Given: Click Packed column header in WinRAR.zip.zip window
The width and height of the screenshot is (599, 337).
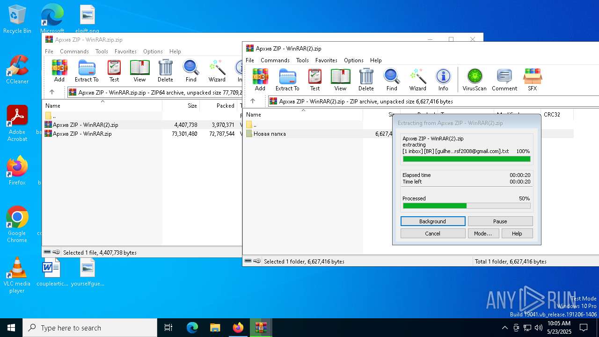Looking at the screenshot, I should [219, 106].
